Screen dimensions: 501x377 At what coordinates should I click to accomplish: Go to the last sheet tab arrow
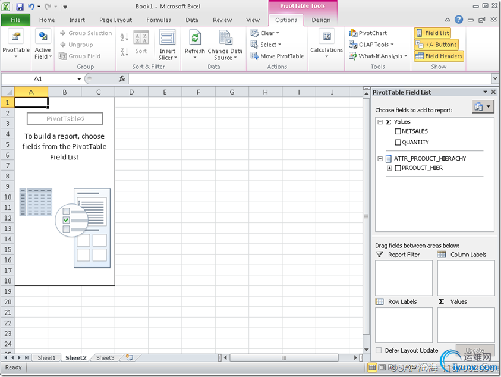(27, 358)
